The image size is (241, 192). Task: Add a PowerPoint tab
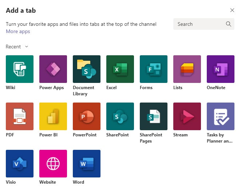(x=87, y=116)
